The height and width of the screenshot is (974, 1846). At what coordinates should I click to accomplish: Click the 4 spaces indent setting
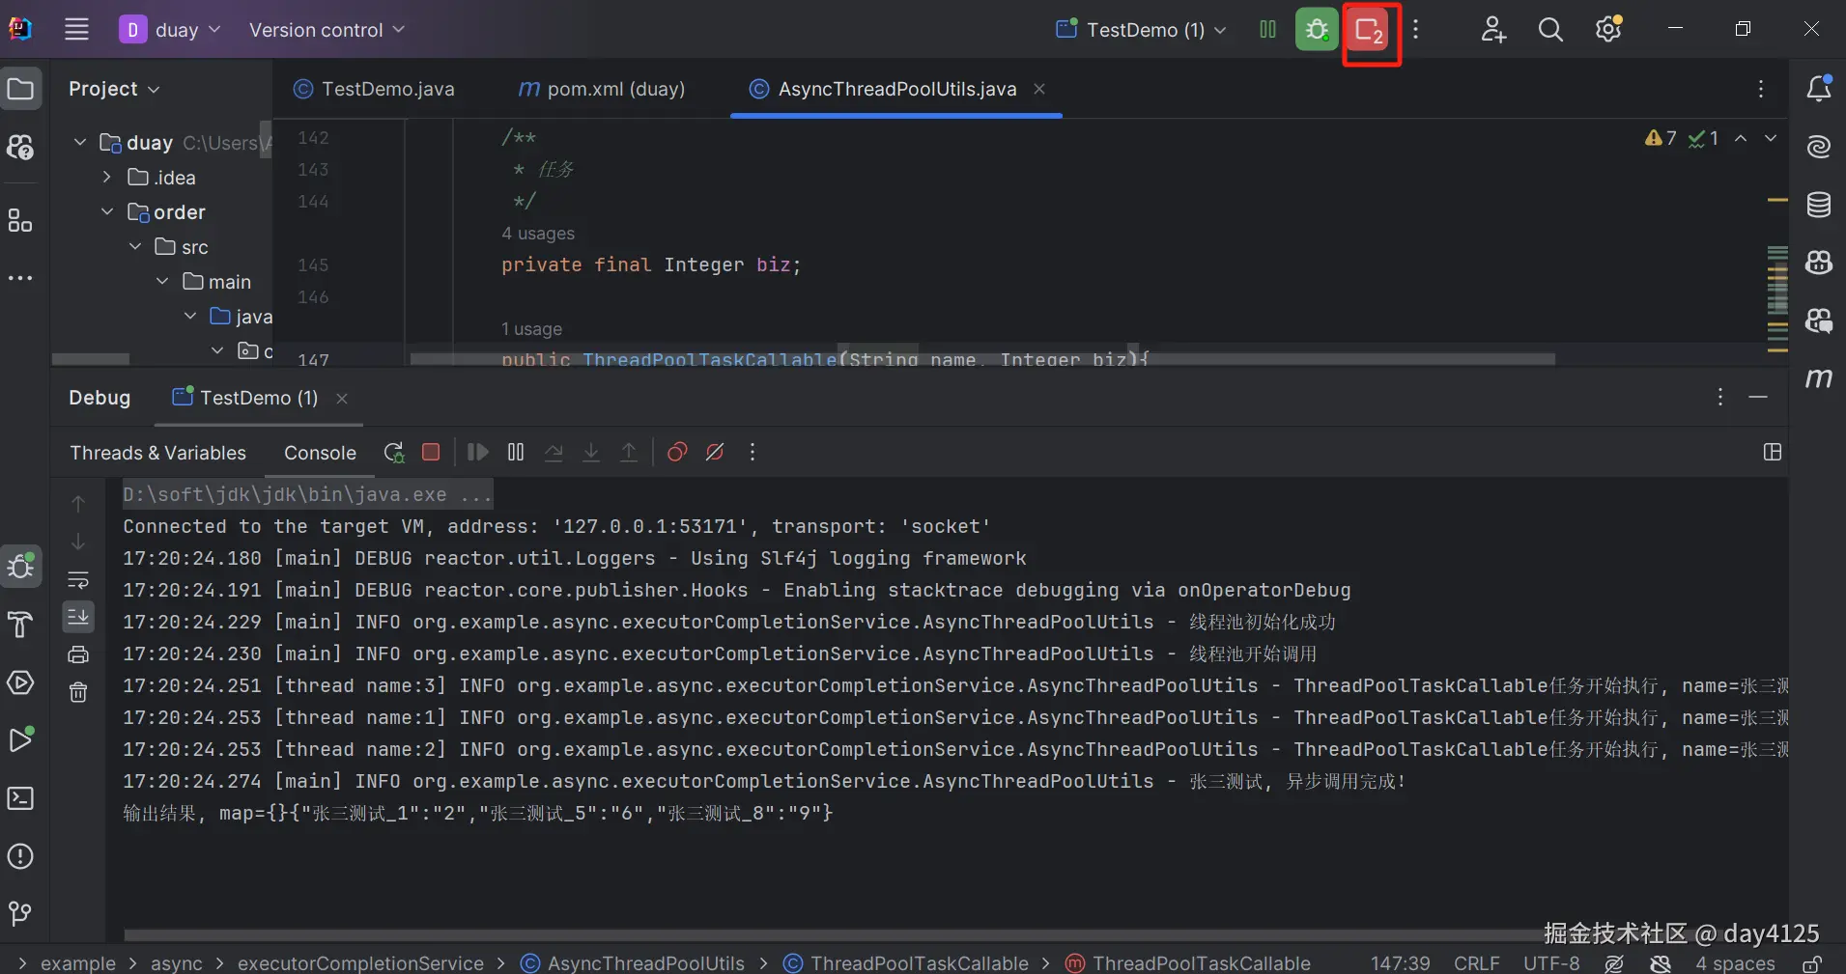click(1736, 963)
